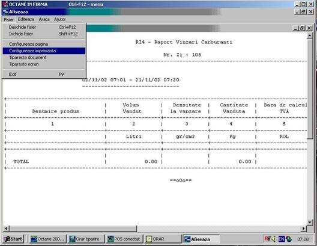Click the speaker volume tray icon
The width and height of the screenshot is (317, 246).
coord(274,239)
